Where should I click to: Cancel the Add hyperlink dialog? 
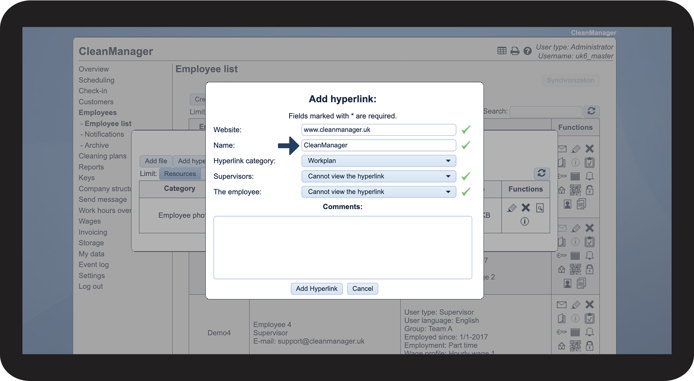(x=363, y=289)
